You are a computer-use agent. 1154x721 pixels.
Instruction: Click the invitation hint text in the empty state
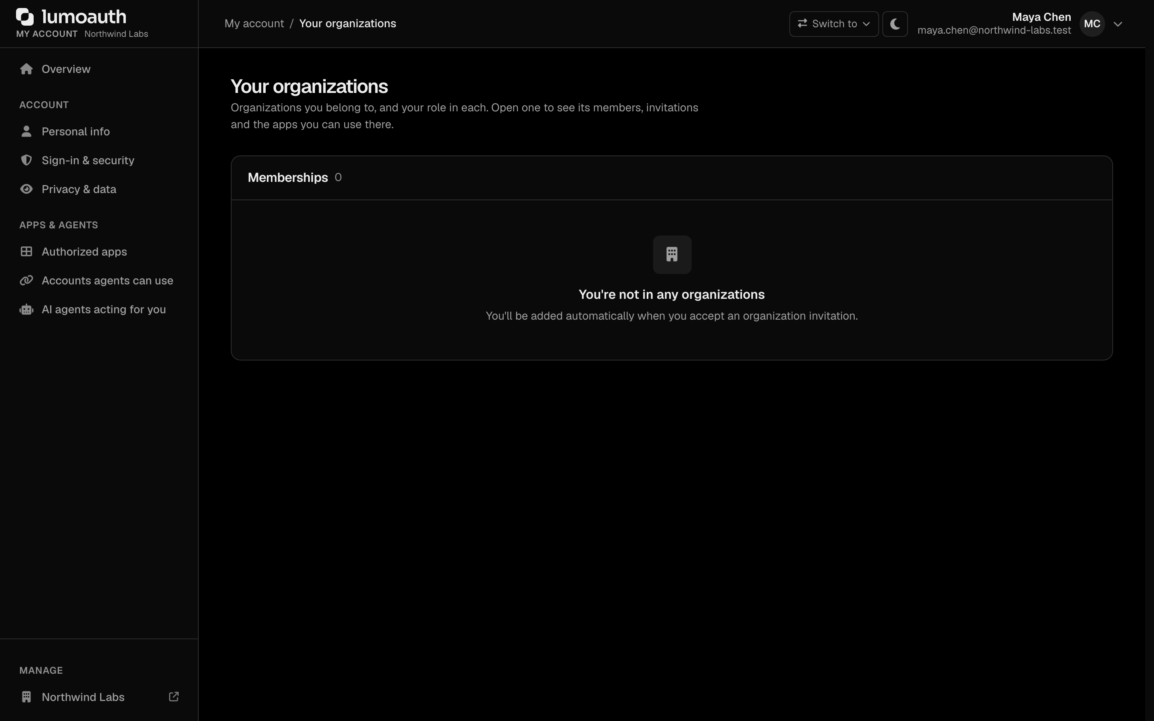672,316
